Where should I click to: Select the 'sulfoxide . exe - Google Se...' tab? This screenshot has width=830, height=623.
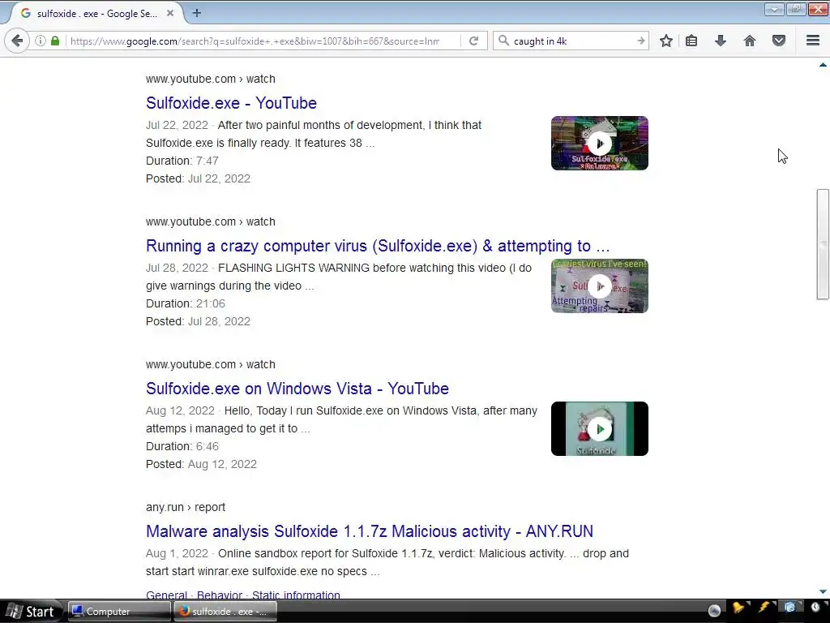click(x=97, y=14)
